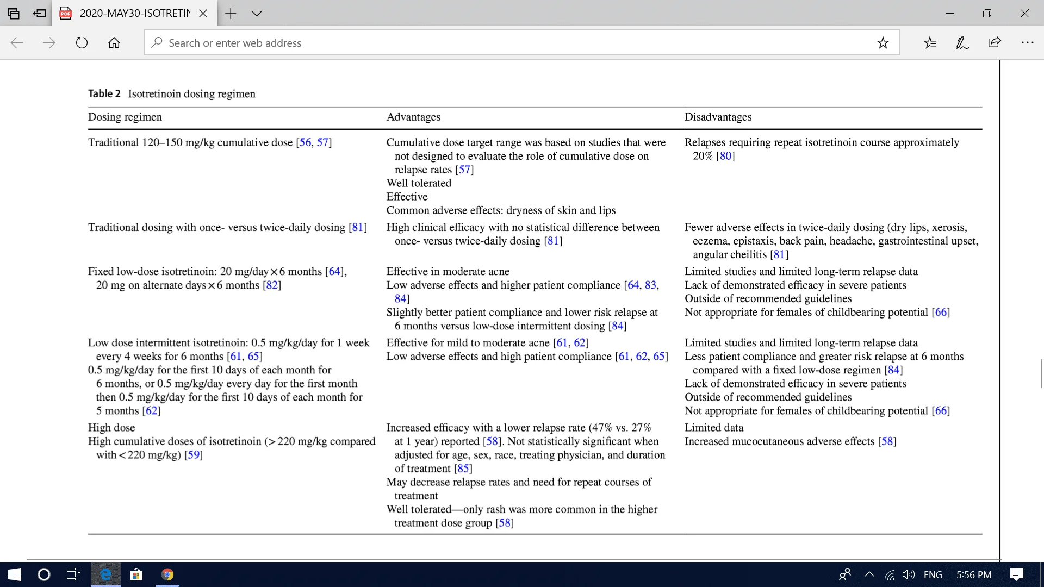The width and height of the screenshot is (1044, 587).
Task: Open Cortana search circle
Action: [44, 574]
